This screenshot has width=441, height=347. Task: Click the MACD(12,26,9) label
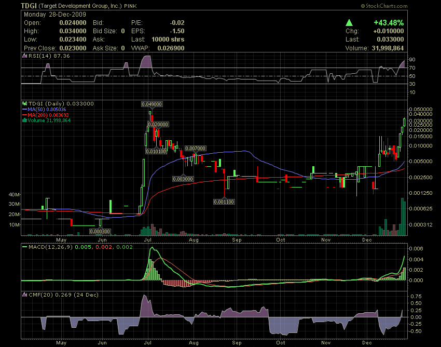coord(51,247)
